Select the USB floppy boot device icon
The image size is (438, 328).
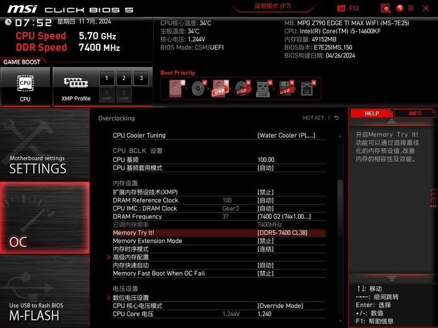(x=286, y=87)
